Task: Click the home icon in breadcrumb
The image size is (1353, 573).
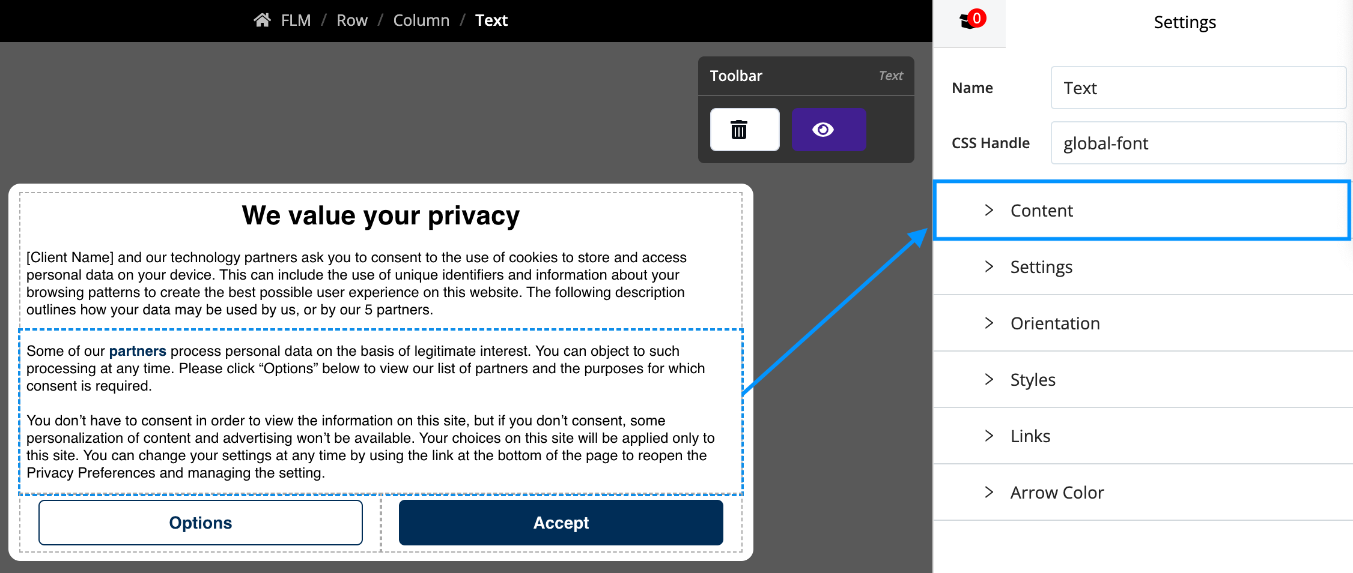Action: coord(262,20)
